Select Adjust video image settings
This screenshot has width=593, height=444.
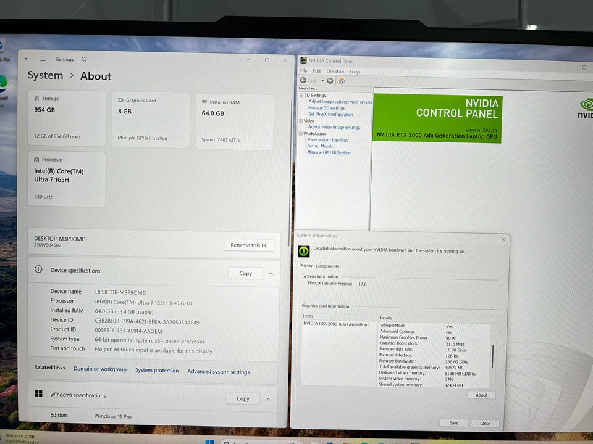(334, 127)
